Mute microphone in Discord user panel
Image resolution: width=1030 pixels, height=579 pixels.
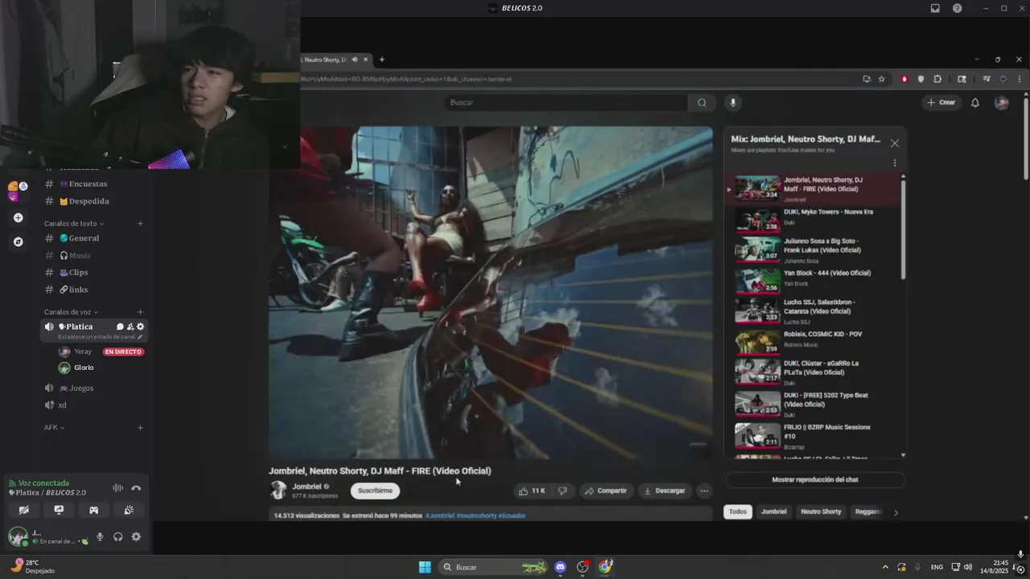click(x=100, y=537)
